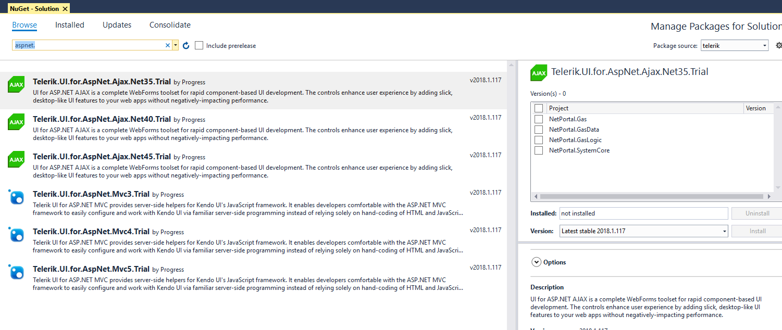This screenshot has width=782, height=330.
Task: Switch to the Consolidate tab
Action: coord(170,25)
